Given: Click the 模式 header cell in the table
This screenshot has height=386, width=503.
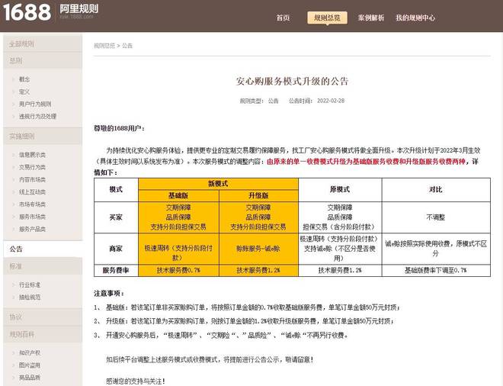Looking at the screenshot, I should 116,189.
